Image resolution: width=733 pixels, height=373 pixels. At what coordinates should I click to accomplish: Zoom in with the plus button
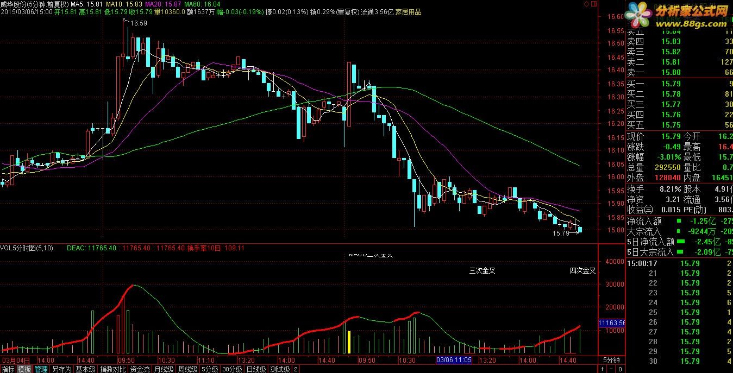tap(603, 369)
